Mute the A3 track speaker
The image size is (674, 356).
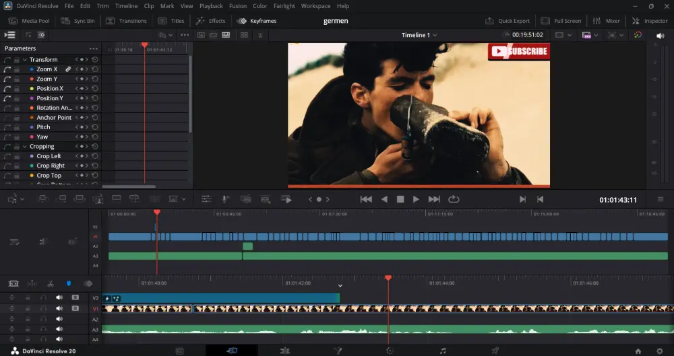pos(59,329)
